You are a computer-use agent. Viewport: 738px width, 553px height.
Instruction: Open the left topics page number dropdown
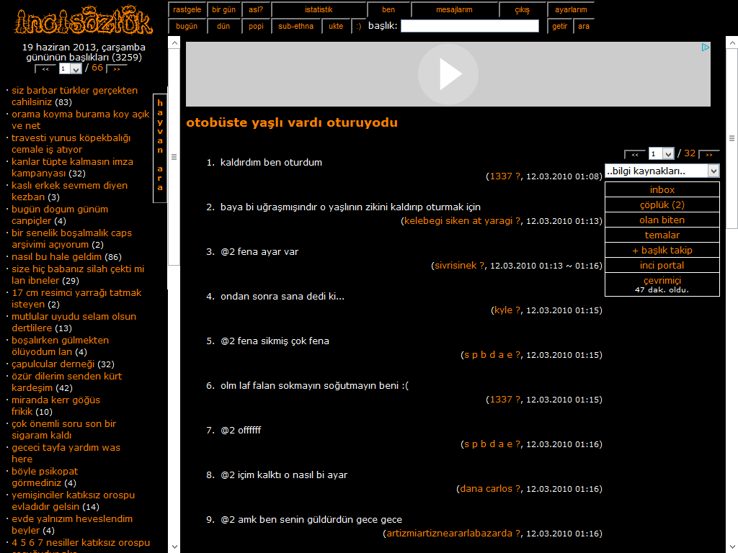coord(70,68)
